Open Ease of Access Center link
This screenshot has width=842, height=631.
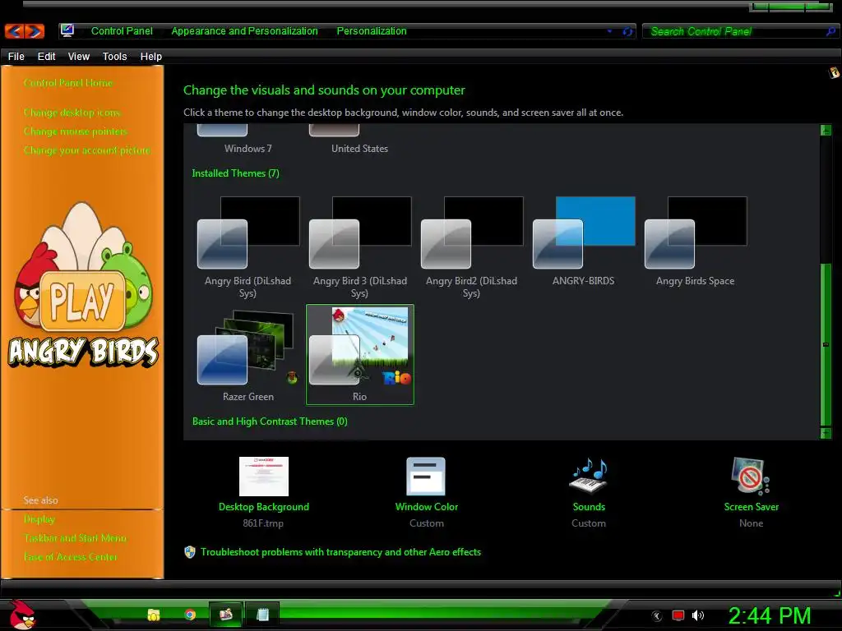tap(71, 556)
